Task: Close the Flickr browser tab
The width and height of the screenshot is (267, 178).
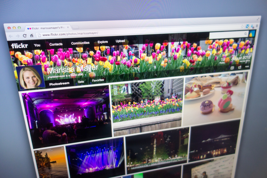Action: (x=68, y=27)
